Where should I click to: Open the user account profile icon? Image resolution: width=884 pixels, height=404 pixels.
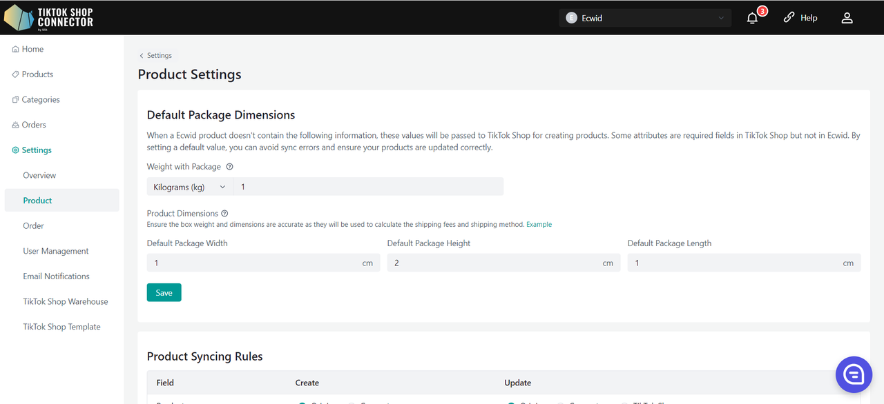(847, 18)
